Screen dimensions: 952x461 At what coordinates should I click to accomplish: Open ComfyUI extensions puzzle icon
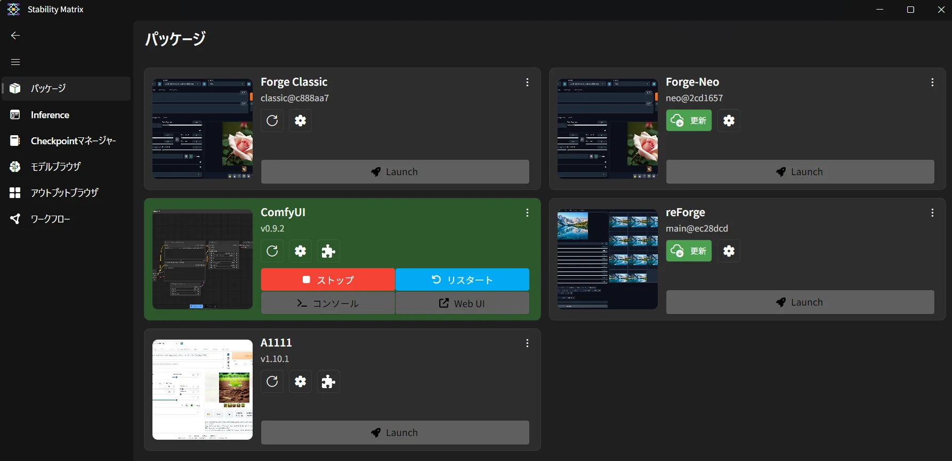[x=328, y=251]
